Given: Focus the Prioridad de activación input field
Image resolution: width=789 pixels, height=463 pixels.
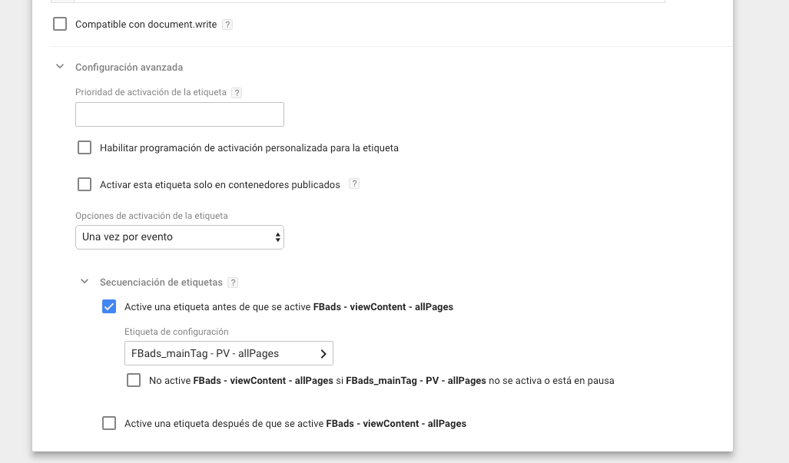Looking at the screenshot, I should pos(179,114).
